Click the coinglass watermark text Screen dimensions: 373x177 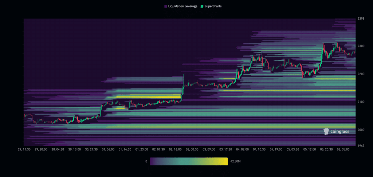point(340,131)
